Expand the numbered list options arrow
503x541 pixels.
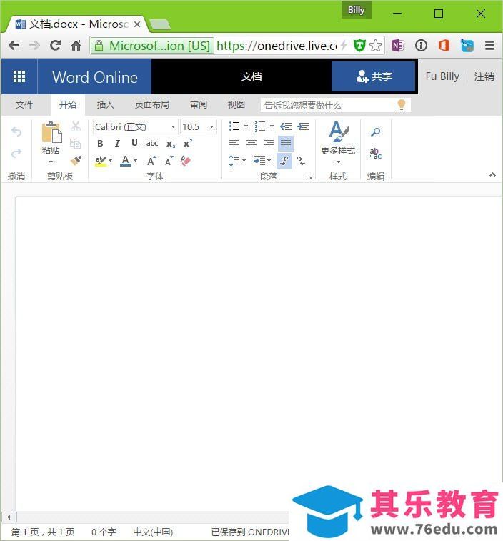point(272,126)
